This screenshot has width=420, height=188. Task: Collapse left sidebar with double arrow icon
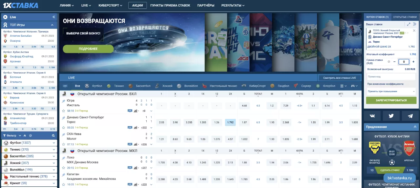pyautogui.click(x=53, y=17)
